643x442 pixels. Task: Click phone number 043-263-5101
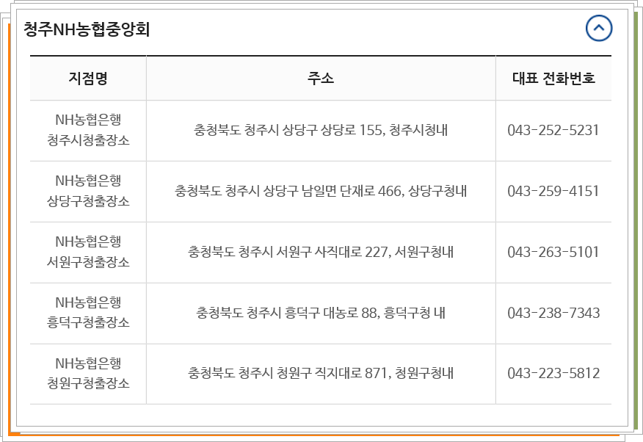point(553,252)
